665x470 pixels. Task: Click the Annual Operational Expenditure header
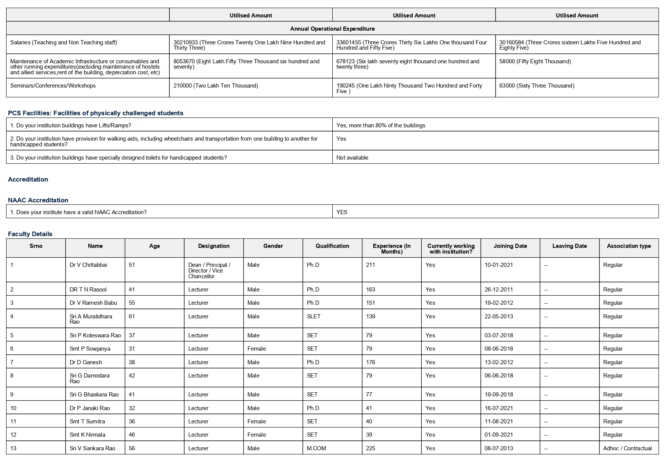[332, 28]
